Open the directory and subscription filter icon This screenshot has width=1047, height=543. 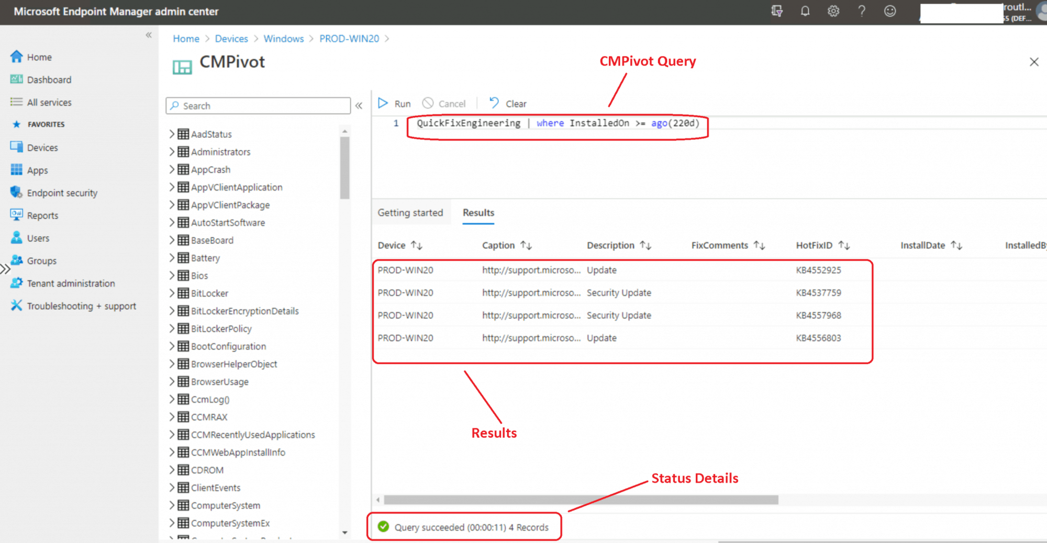point(777,11)
